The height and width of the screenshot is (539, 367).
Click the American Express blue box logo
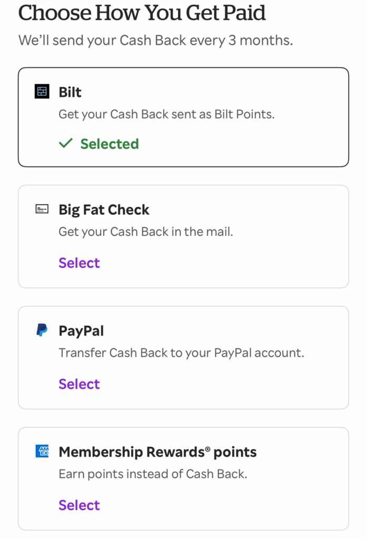point(41,451)
